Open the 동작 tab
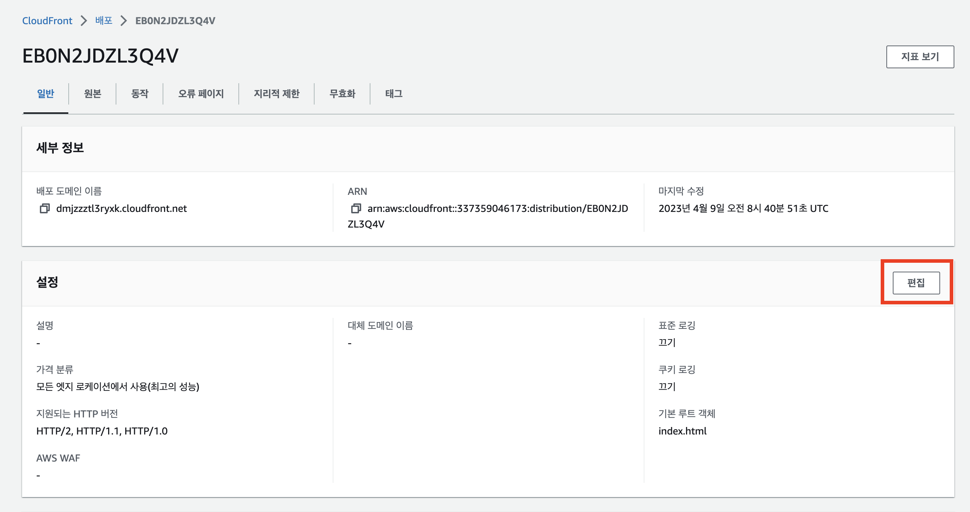Screen dimensions: 970x512 140,93
